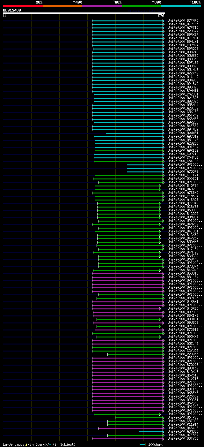The height and width of the screenshot is (447, 204).
Task: Open hit UniRef100_B7FNA0
Action: coord(183,21)
